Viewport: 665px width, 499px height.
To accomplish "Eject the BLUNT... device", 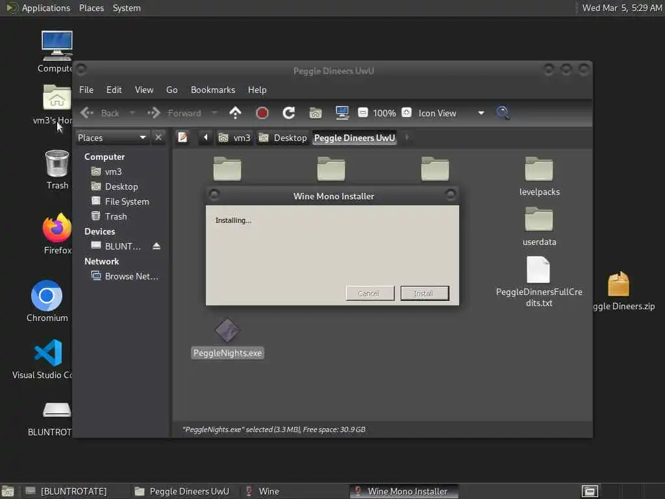I will (x=157, y=246).
